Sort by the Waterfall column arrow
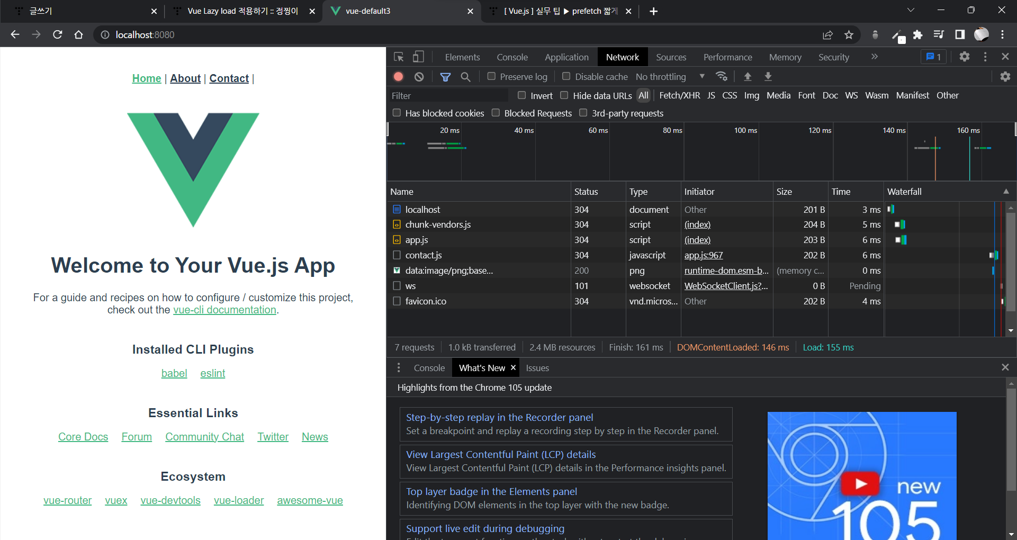The width and height of the screenshot is (1017, 540). coord(1006,192)
